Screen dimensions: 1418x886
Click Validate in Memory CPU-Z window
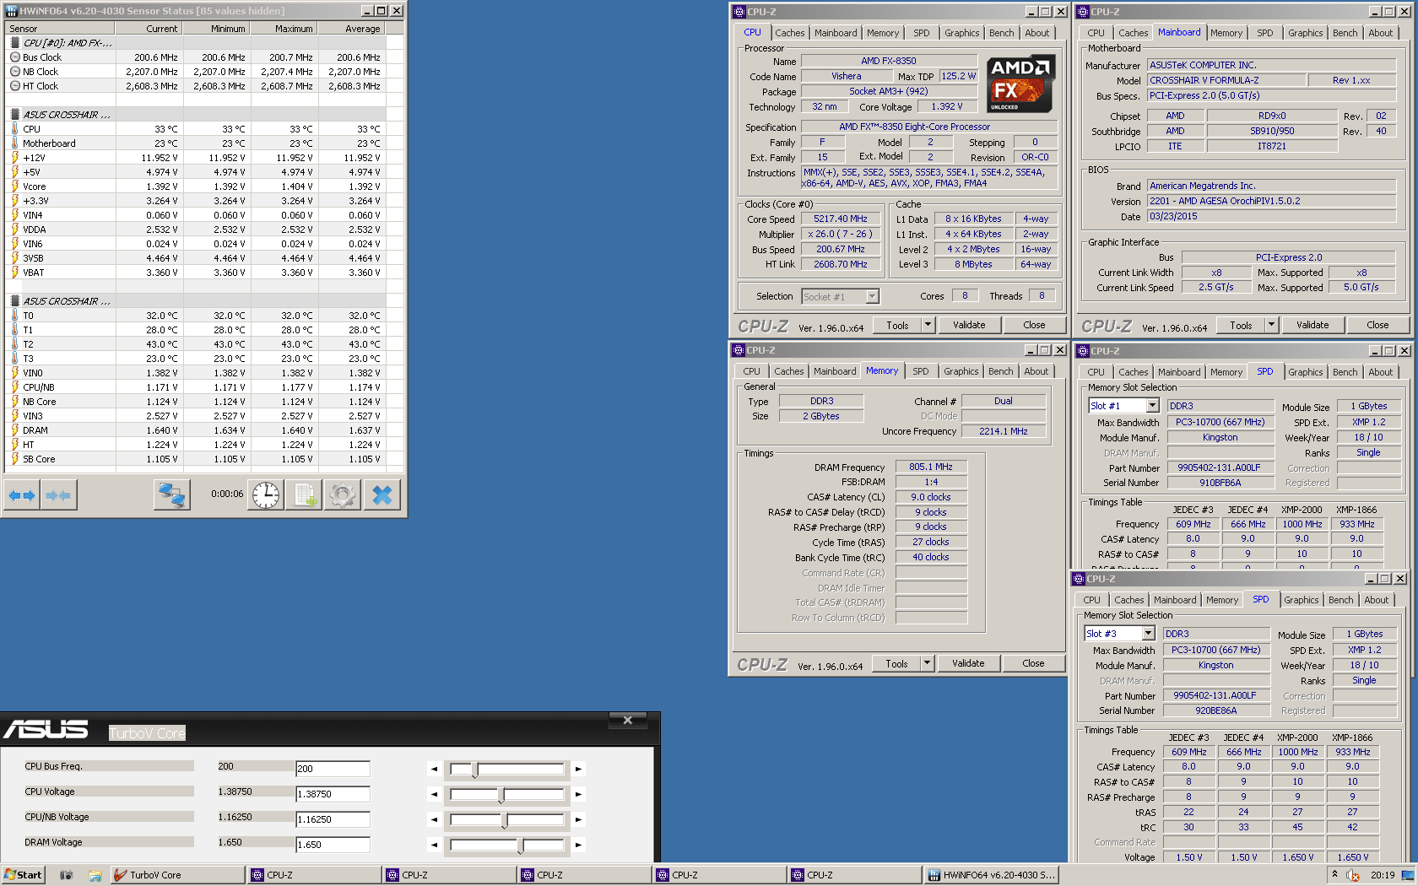pos(968,663)
